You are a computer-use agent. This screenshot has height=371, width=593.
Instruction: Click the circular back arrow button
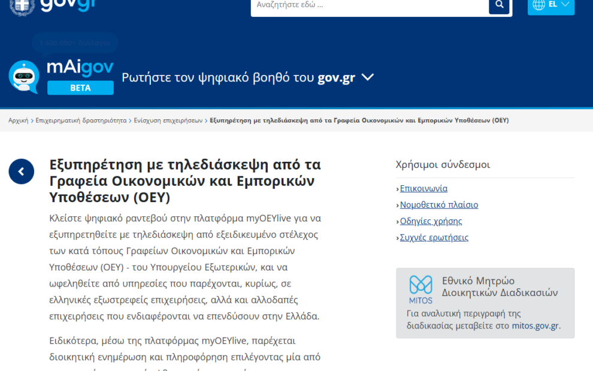[x=21, y=171]
